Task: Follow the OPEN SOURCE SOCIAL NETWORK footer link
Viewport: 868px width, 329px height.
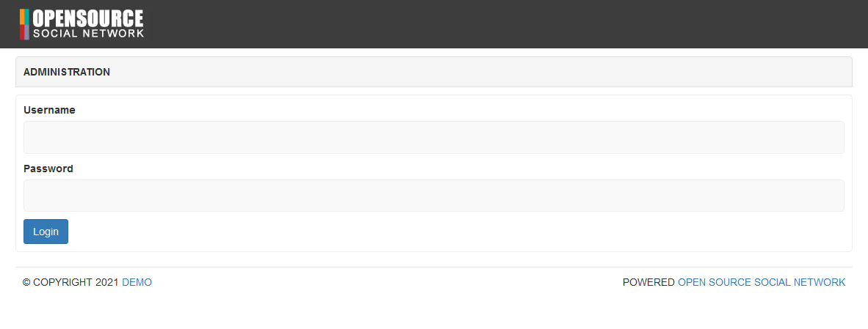Action: pos(761,283)
